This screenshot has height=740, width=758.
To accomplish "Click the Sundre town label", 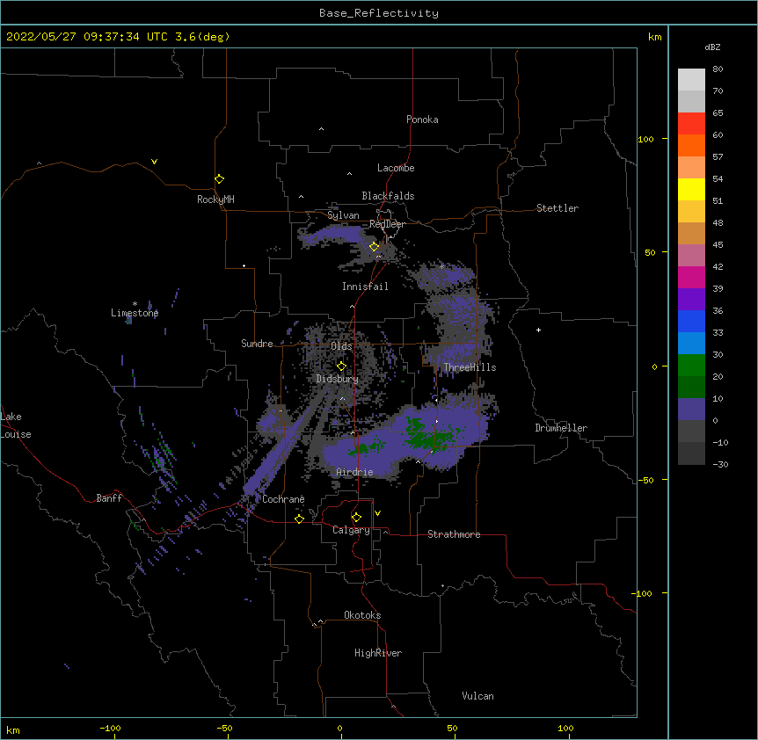I will click(x=257, y=344).
